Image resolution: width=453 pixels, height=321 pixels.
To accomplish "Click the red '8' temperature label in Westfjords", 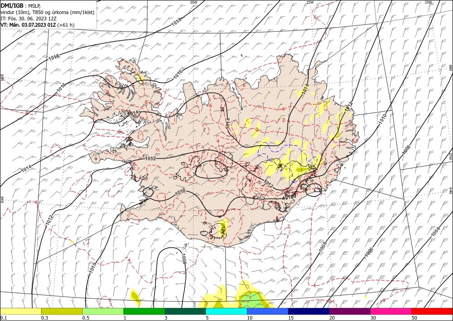I will point(108,92).
